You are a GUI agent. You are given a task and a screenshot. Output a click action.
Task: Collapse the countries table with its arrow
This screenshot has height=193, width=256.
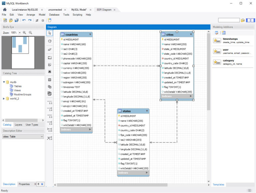90,34
